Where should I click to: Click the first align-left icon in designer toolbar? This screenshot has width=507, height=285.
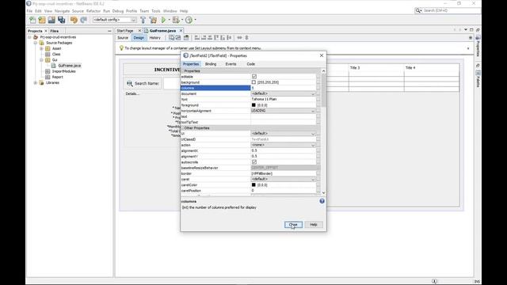[x=197, y=38]
